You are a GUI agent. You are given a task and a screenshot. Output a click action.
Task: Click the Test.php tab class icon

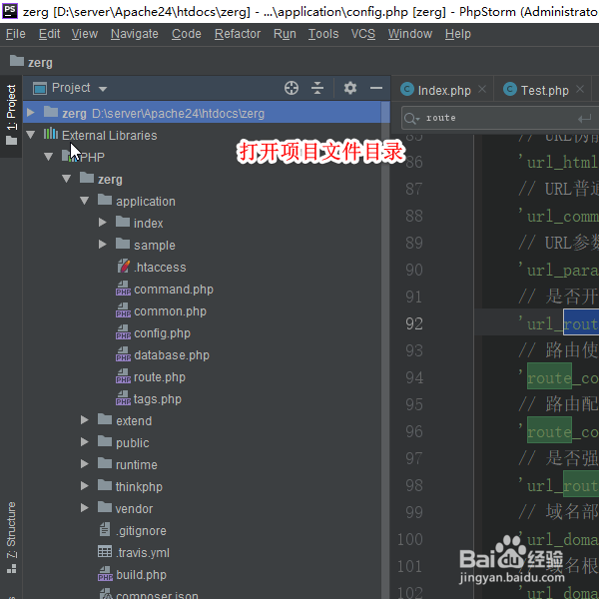(x=510, y=90)
